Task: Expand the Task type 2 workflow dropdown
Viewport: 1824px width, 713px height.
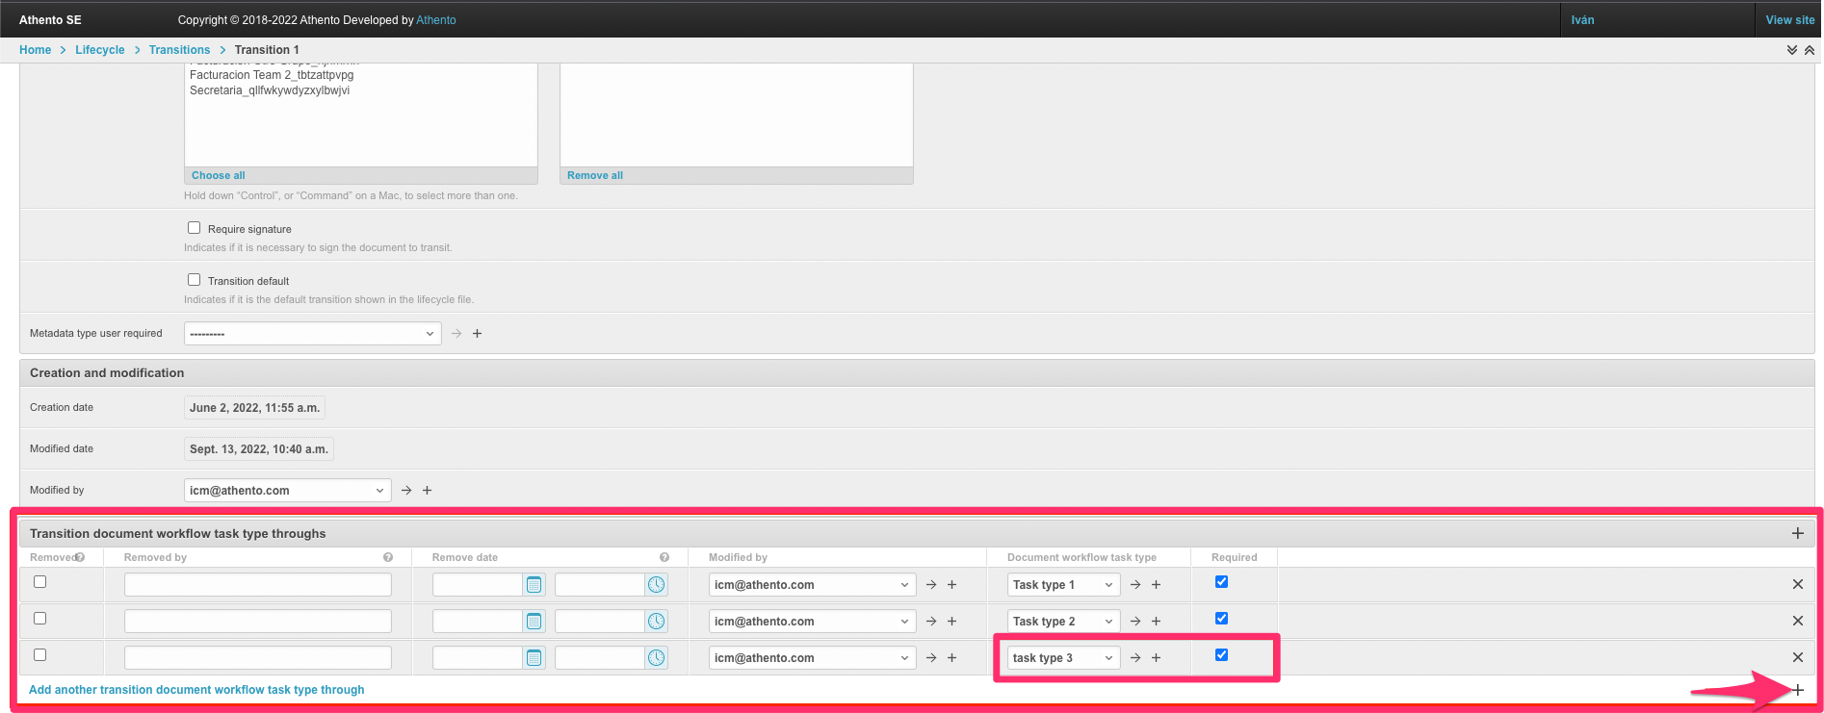Action: point(1062,622)
